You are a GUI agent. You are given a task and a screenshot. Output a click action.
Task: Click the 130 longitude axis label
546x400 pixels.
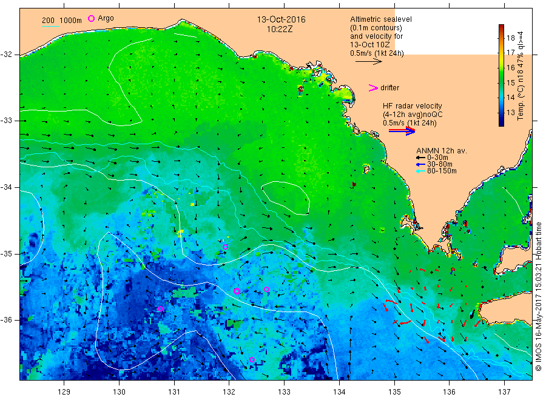tap(119, 392)
